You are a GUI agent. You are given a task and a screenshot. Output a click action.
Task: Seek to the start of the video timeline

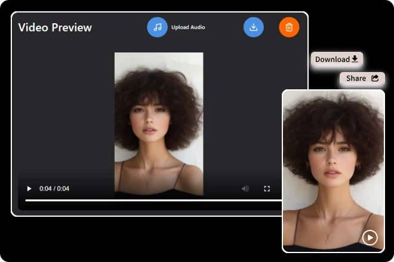point(26,201)
